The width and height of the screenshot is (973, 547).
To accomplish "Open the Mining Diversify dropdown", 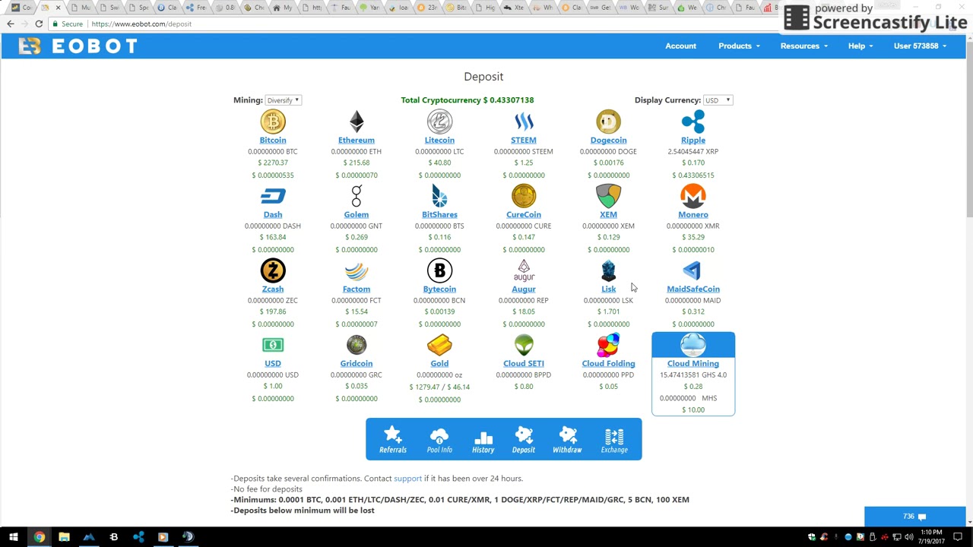I will (283, 100).
